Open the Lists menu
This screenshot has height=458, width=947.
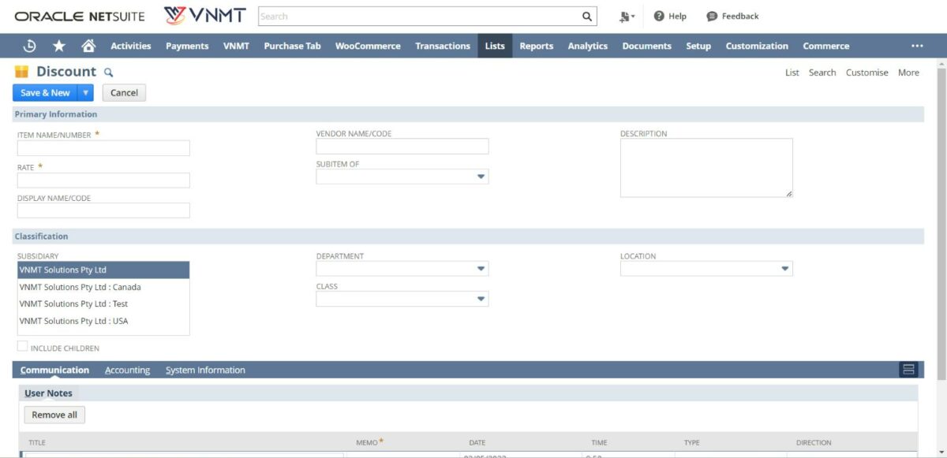tap(495, 46)
